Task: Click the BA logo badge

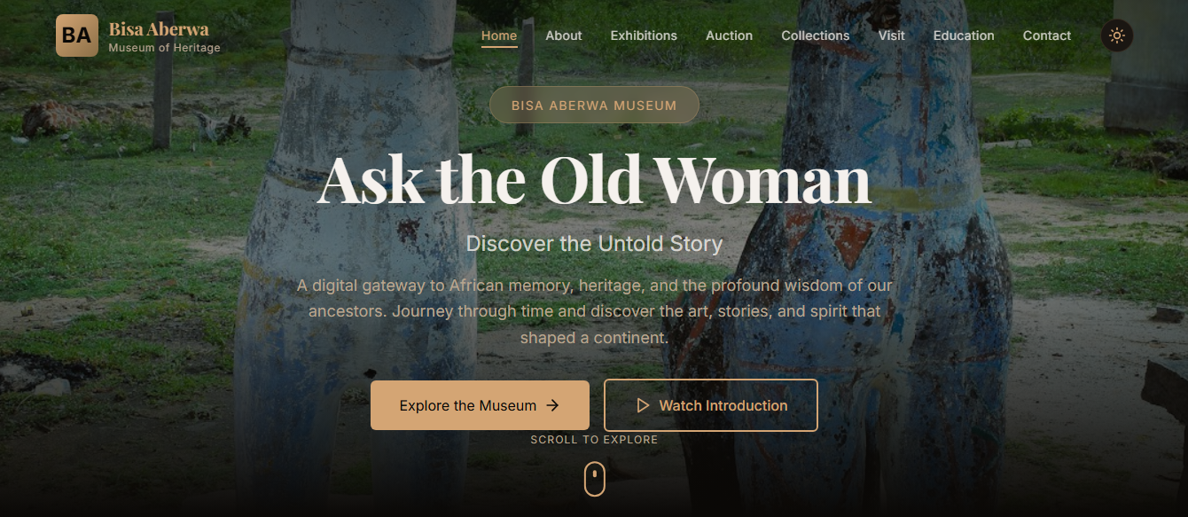Action: pos(77,35)
